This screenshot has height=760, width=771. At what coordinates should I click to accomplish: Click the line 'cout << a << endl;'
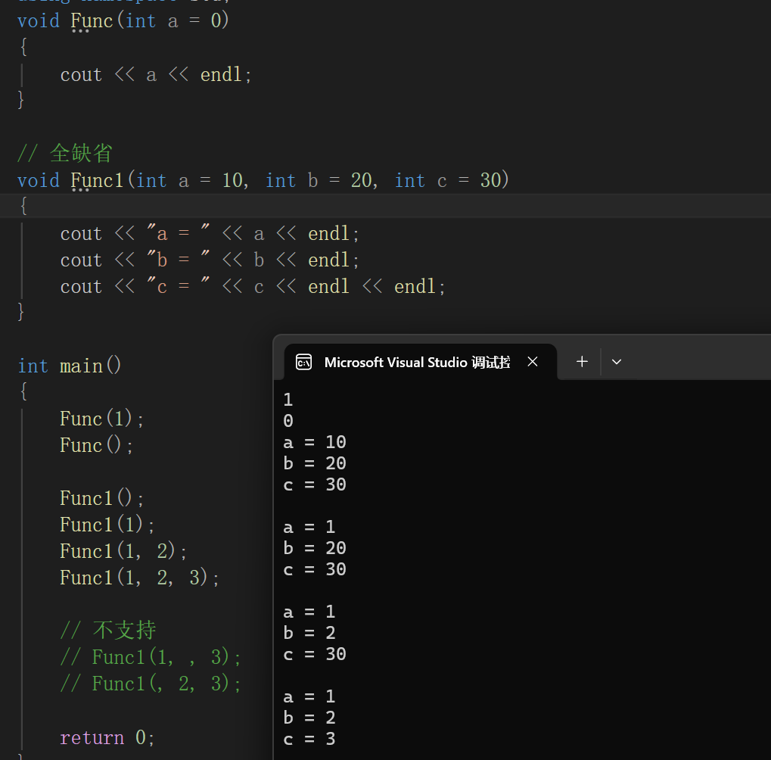tap(155, 75)
